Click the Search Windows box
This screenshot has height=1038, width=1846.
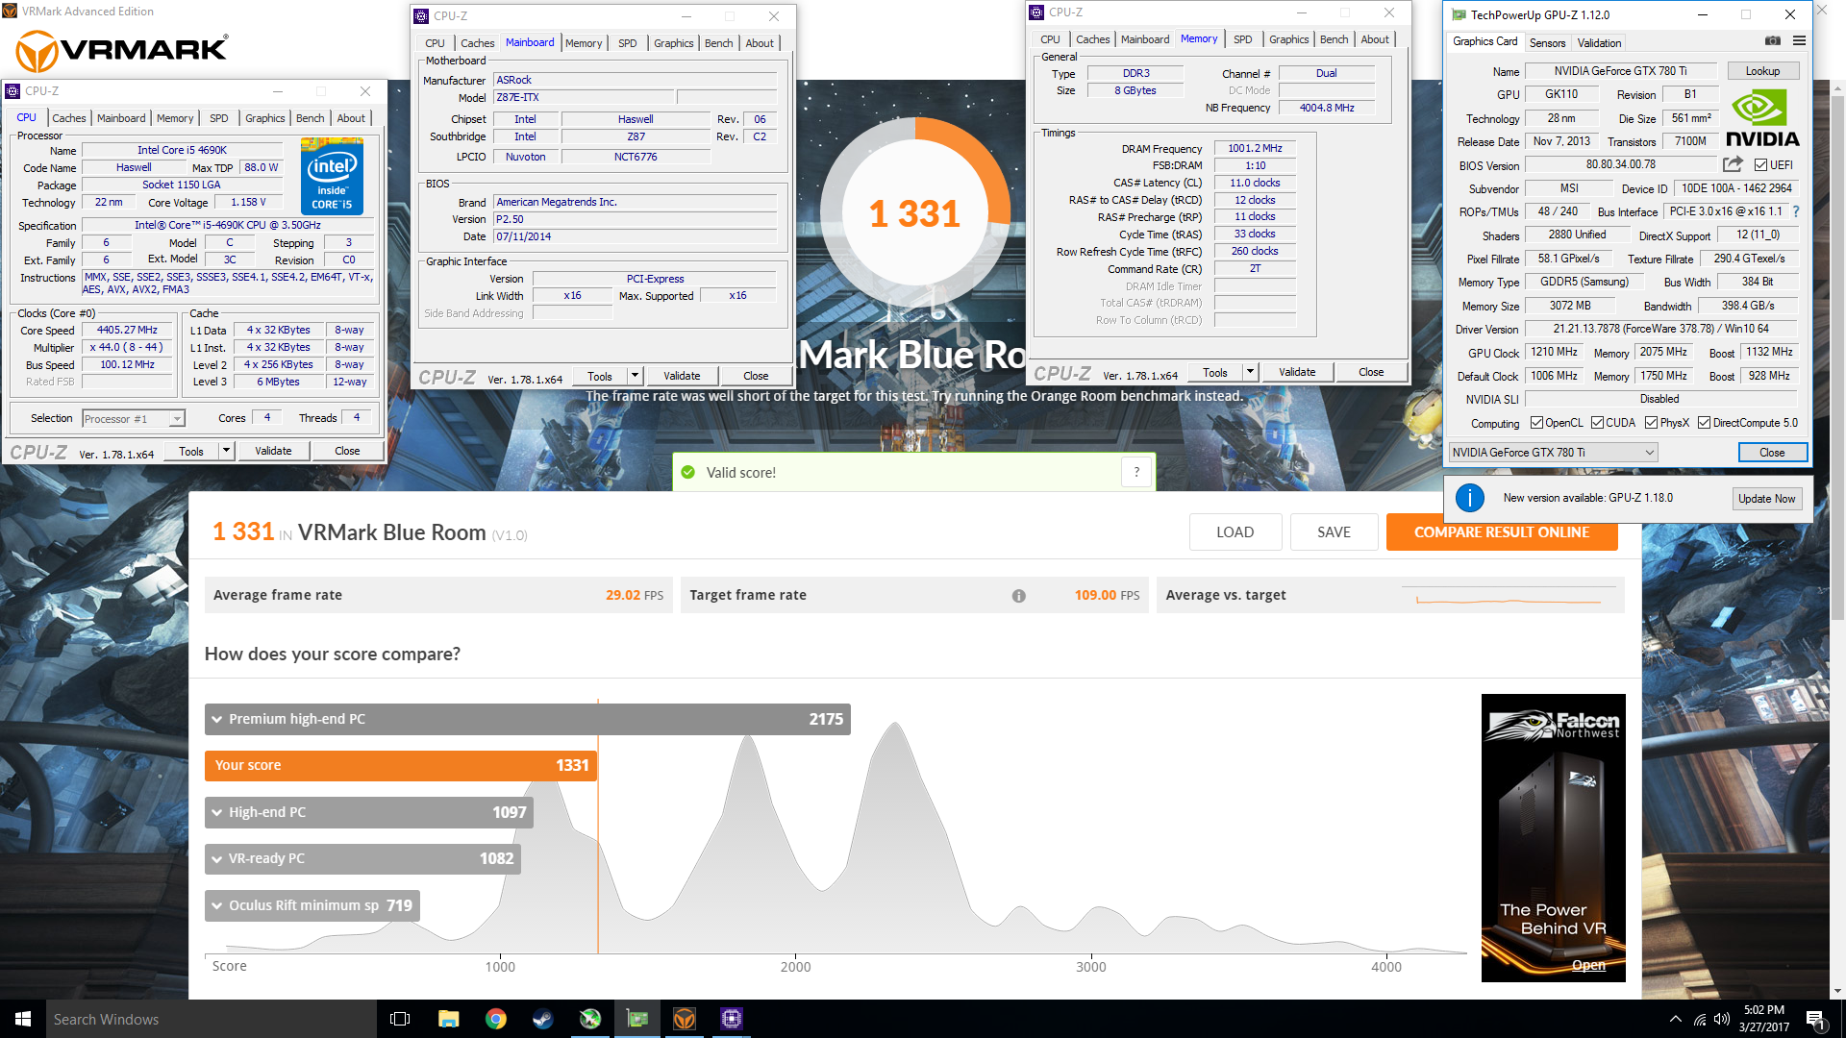(211, 1019)
